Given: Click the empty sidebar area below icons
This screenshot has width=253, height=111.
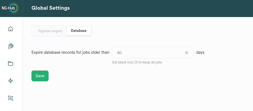Looking at the screenshot, I should click(11, 107).
